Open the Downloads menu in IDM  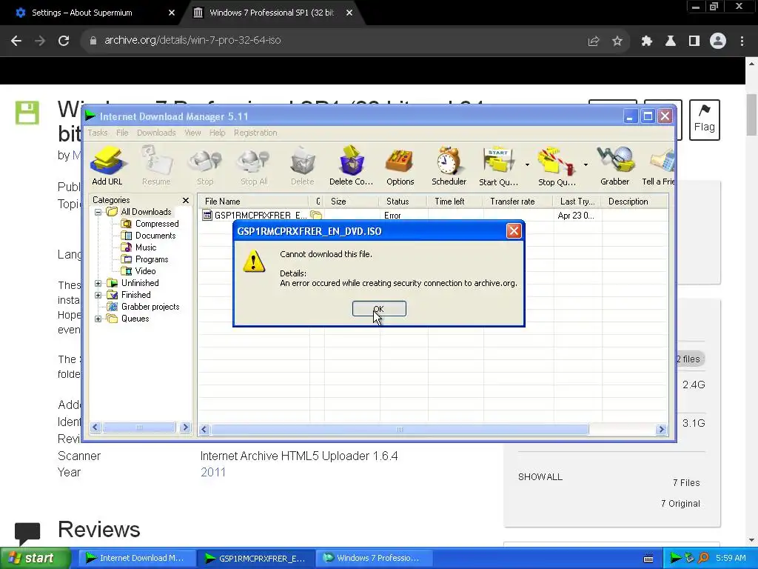(x=156, y=133)
